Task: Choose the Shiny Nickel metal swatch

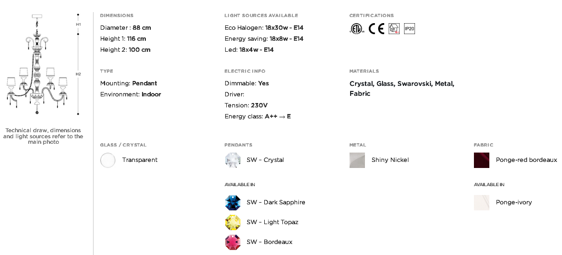Action: [357, 160]
